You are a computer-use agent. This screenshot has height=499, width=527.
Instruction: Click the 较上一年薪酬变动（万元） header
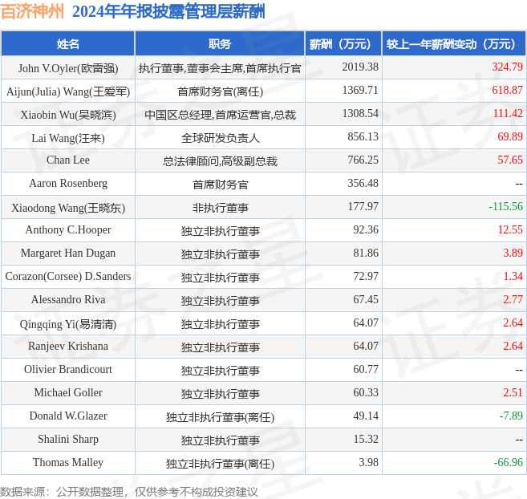[x=454, y=43]
